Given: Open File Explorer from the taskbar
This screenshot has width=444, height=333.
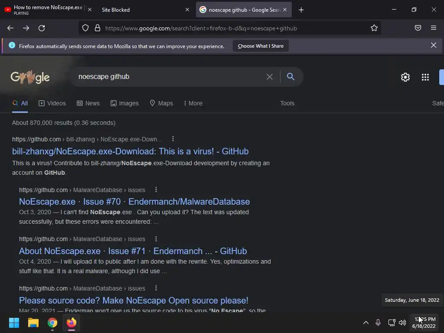Looking at the screenshot, I should click(x=33, y=323).
